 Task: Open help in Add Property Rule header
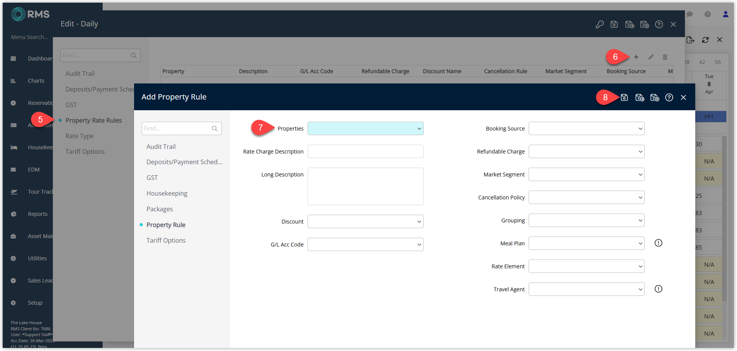pos(669,98)
